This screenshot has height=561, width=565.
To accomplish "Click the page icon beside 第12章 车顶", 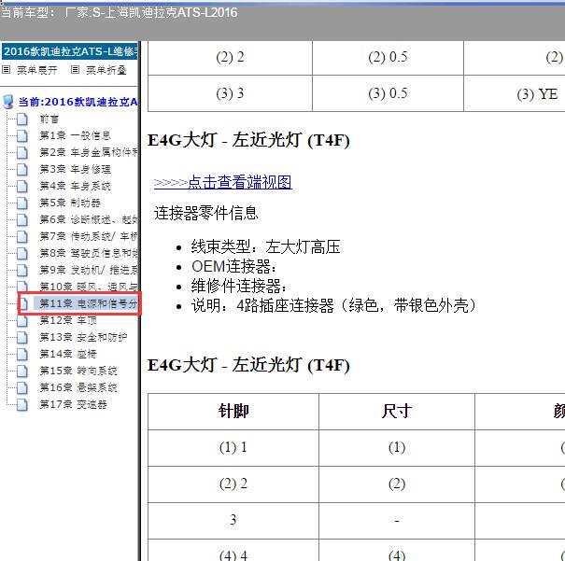I will pyautogui.click(x=22, y=320).
